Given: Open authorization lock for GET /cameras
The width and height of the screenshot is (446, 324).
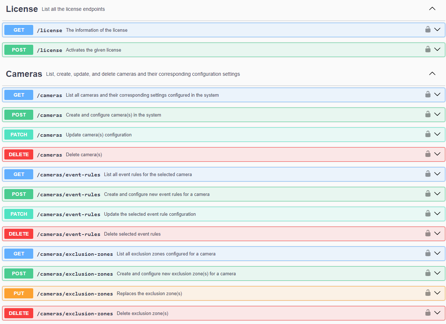Looking at the screenshot, I should tap(428, 95).
